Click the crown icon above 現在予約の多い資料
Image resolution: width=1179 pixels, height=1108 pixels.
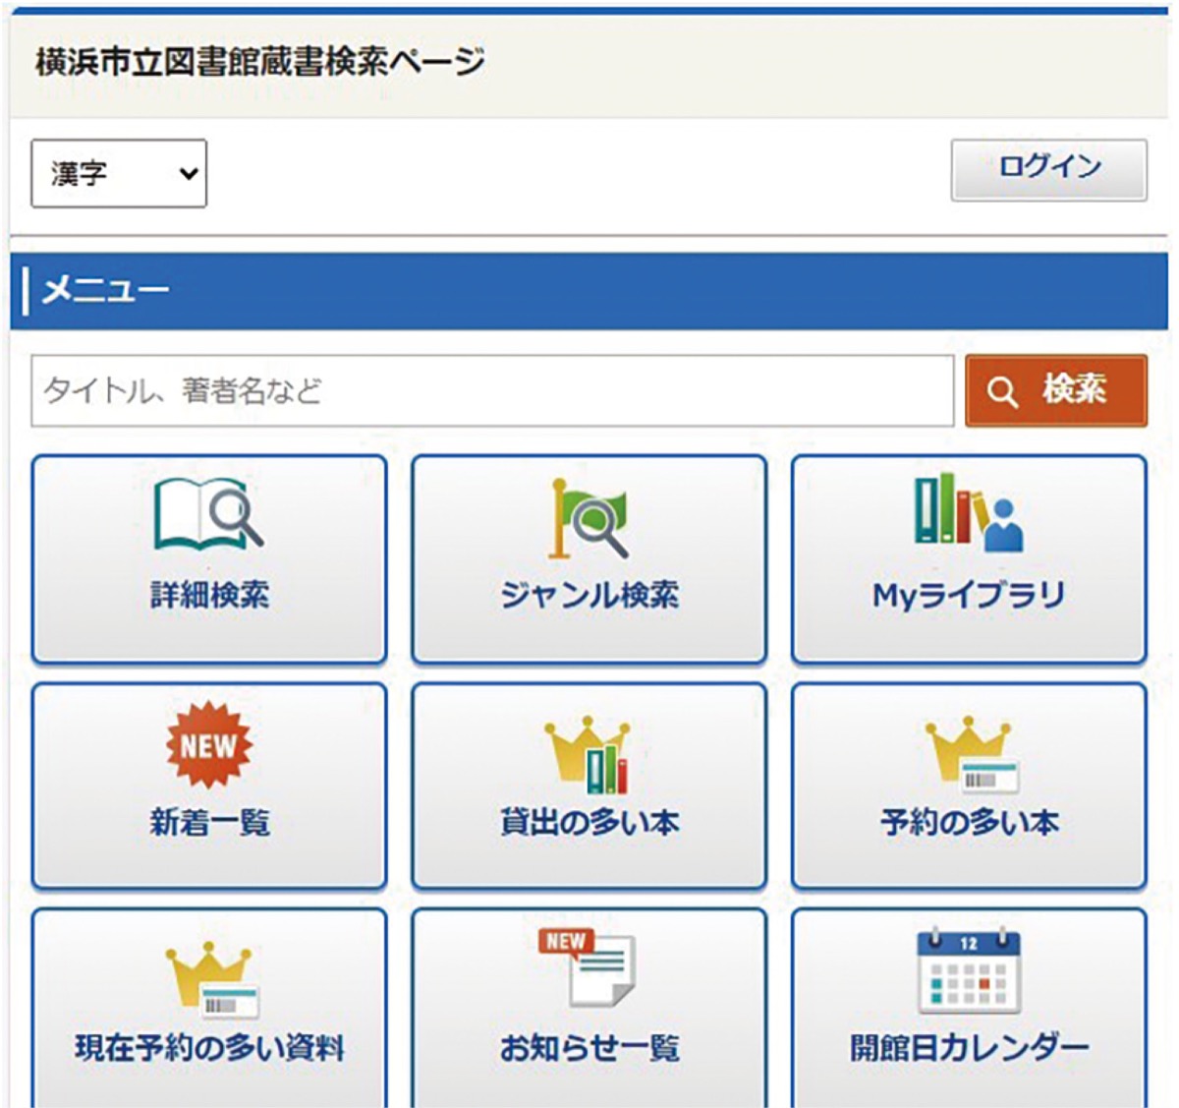210,979
